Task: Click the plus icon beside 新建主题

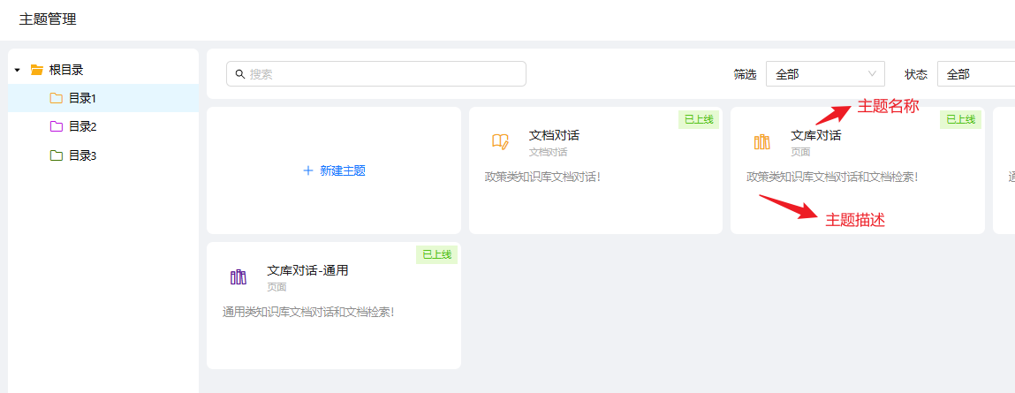Action: click(x=308, y=170)
